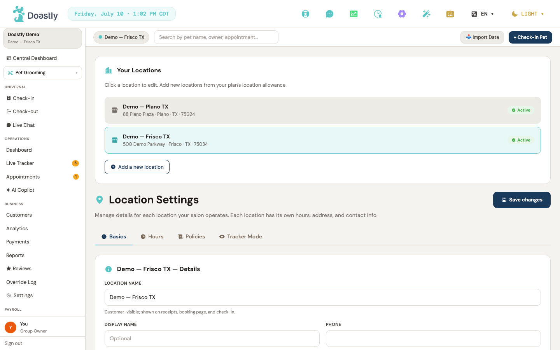560x350 pixels.
Task: Click the Check-in clipboard icon
Action: 9,98
